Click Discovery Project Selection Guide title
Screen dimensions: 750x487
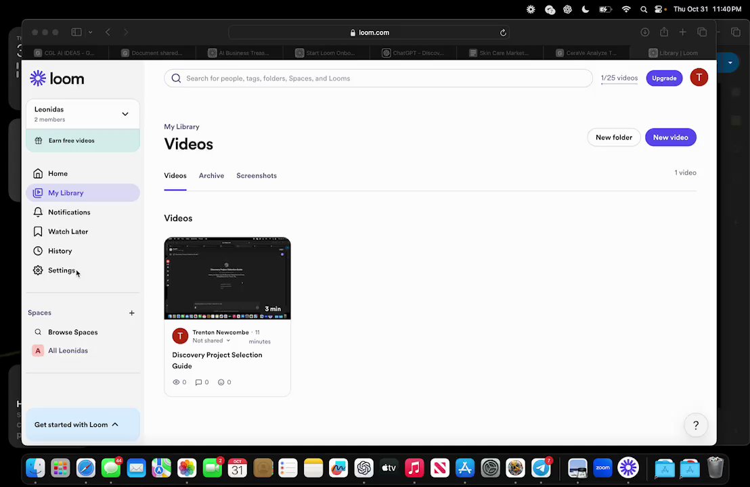(217, 361)
